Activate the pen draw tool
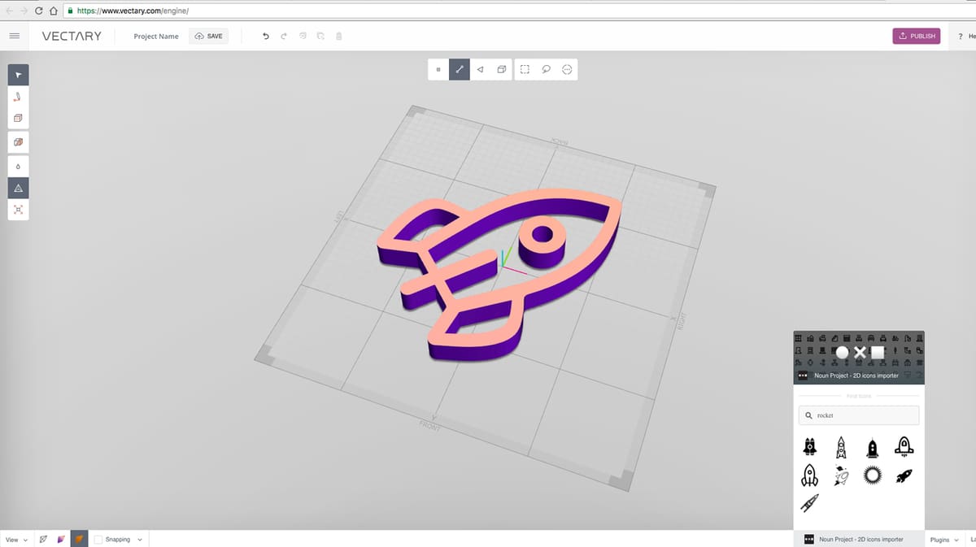The image size is (976, 547). [x=19, y=97]
